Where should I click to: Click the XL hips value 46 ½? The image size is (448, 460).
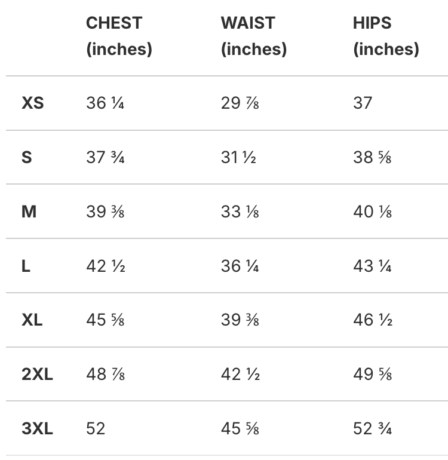372,320
